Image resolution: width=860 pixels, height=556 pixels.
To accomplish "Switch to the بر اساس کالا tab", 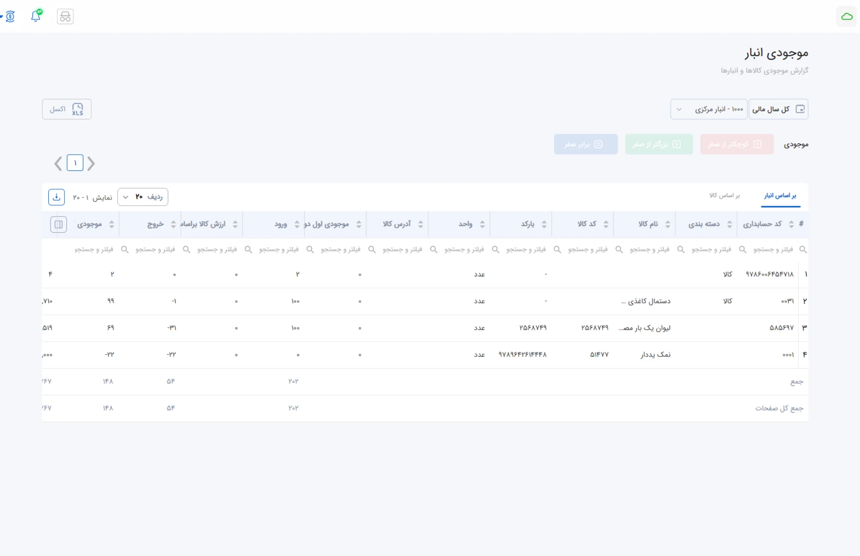I will coord(724,195).
